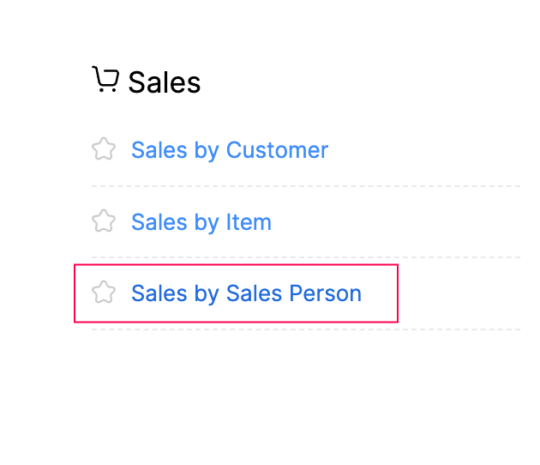View sales grouped by customer
This screenshot has width=540, height=465.
229,150
